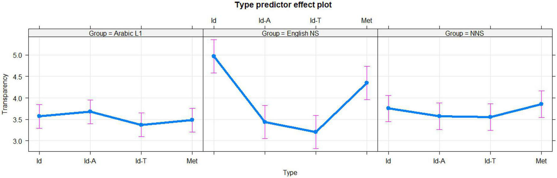Select the "Group = English NS" panel header
The image size is (557, 178).
click(290, 33)
